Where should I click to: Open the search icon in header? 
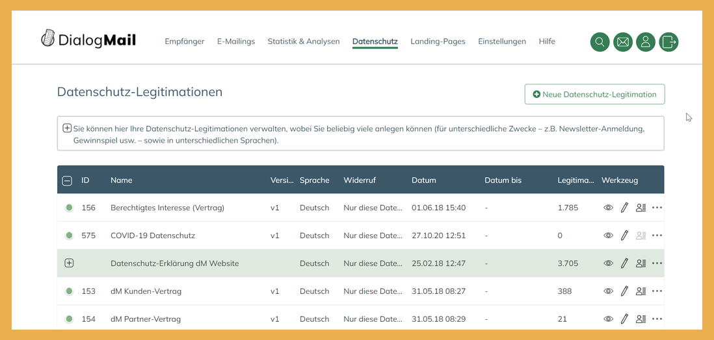[600, 42]
